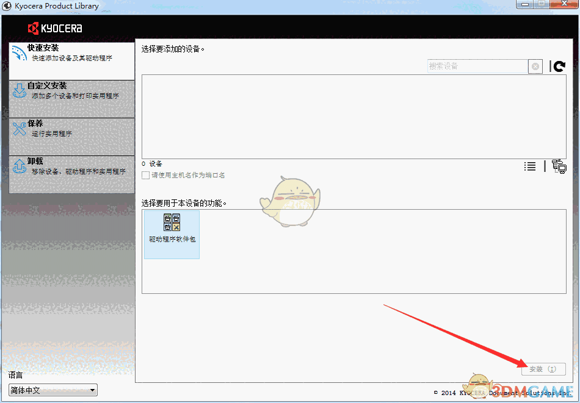This screenshot has height=403, width=580.
Task: Minimize the Kyocera Product Library window
Action: click(525, 4)
